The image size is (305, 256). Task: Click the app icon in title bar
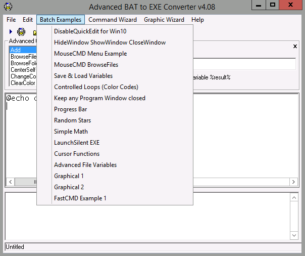8,7
